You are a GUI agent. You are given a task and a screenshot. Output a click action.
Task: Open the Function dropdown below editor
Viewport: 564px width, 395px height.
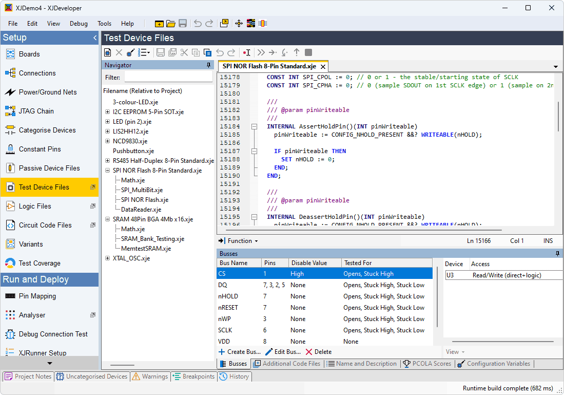239,241
